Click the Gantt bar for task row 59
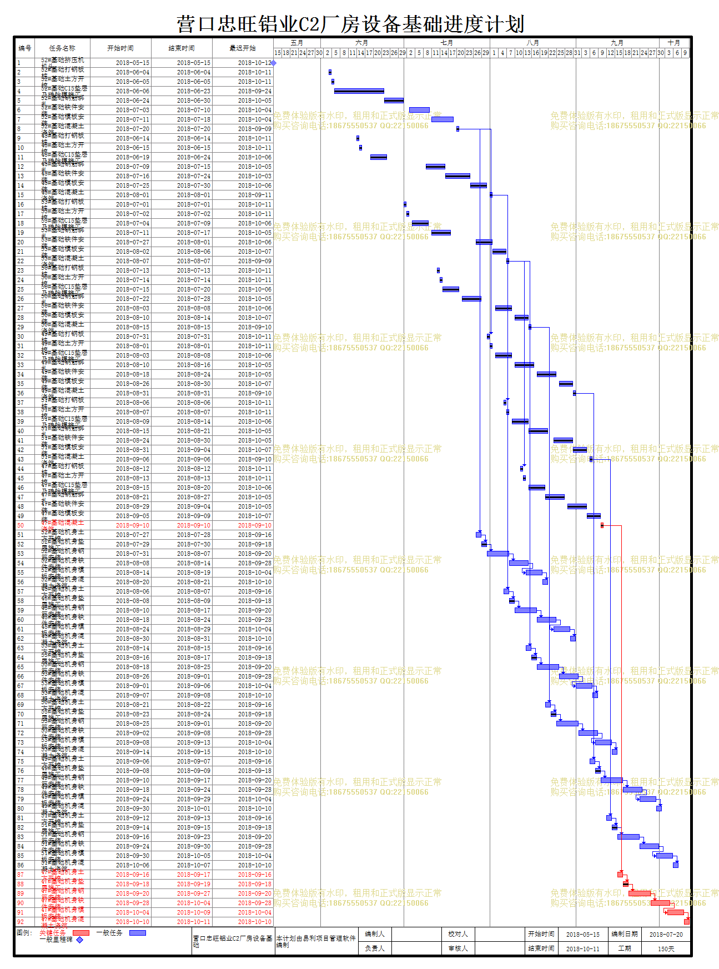The width and height of the screenshot is (719, 969). click(x=526, y=610)
